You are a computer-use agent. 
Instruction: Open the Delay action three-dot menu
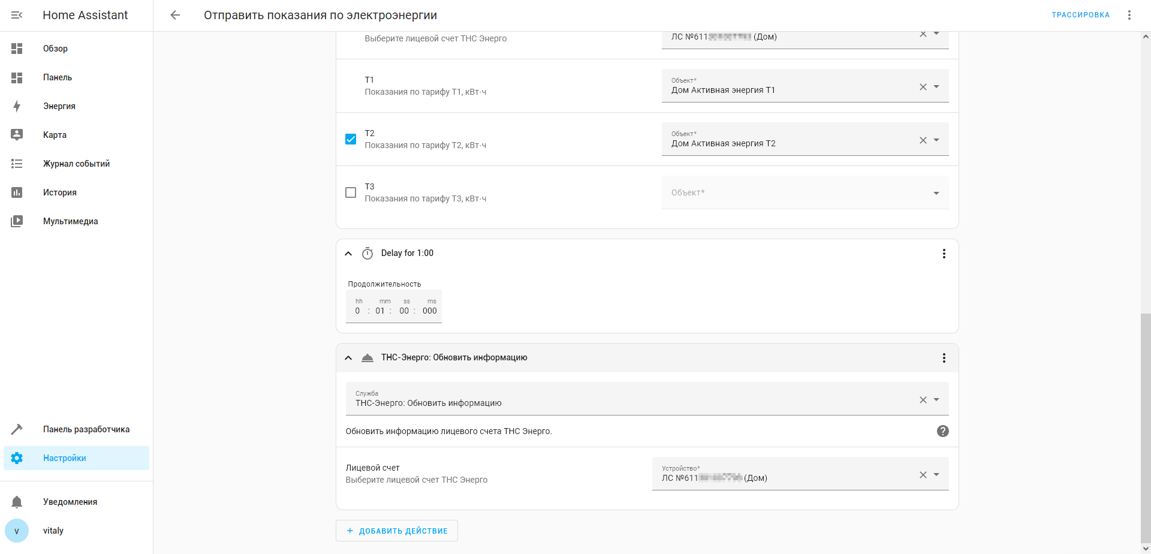click(944, 254)
